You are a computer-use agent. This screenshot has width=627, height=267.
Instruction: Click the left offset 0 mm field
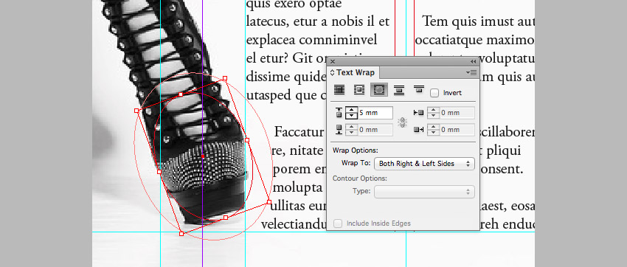click(x=457, y=113)
